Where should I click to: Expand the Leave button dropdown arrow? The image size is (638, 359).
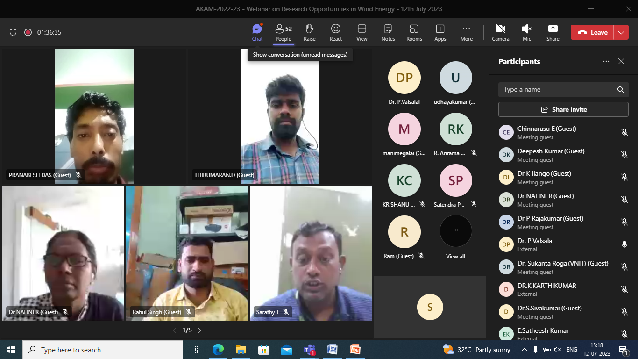[621, 32]
